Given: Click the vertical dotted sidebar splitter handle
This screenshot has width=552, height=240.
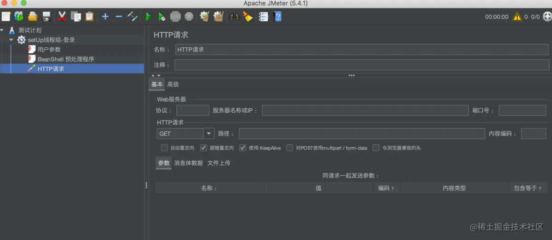Looking at the screenshot, I should coord(146,185).
